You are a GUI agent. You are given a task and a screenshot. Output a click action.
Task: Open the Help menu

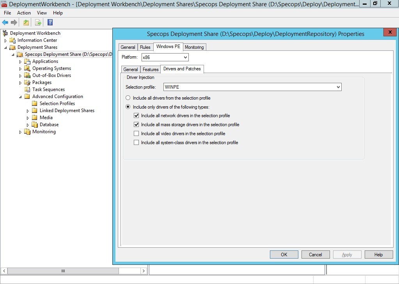click(x=58, y=13)
